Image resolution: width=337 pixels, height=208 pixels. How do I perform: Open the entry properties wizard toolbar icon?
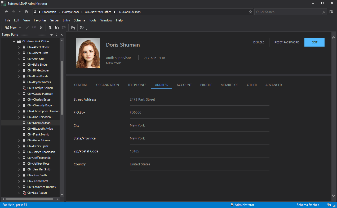click(x=73, y=27)
